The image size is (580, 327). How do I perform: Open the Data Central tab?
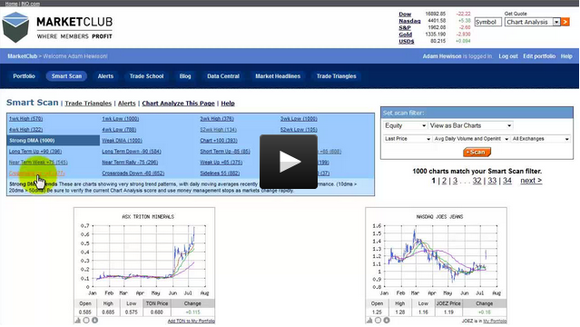(223, 76)
